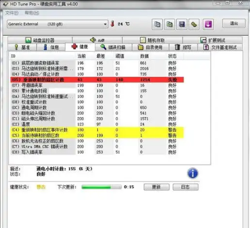Click the save (floppy disk) toolbar icon
Image resolution: width=250 pixels, height=228 pixels.
coord(182,24)
